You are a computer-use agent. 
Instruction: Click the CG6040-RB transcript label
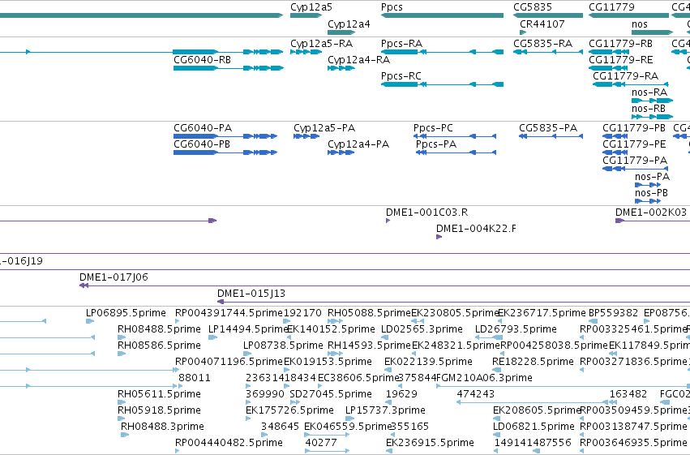(x=203, y=60)
